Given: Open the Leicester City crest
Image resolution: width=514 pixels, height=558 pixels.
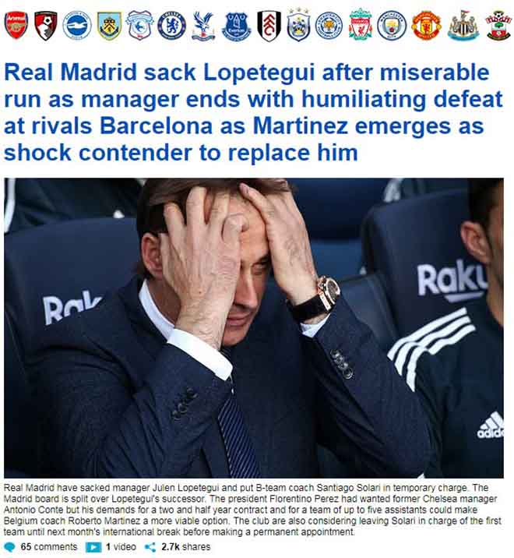Looking at the screenshot, I should [329, 26].
